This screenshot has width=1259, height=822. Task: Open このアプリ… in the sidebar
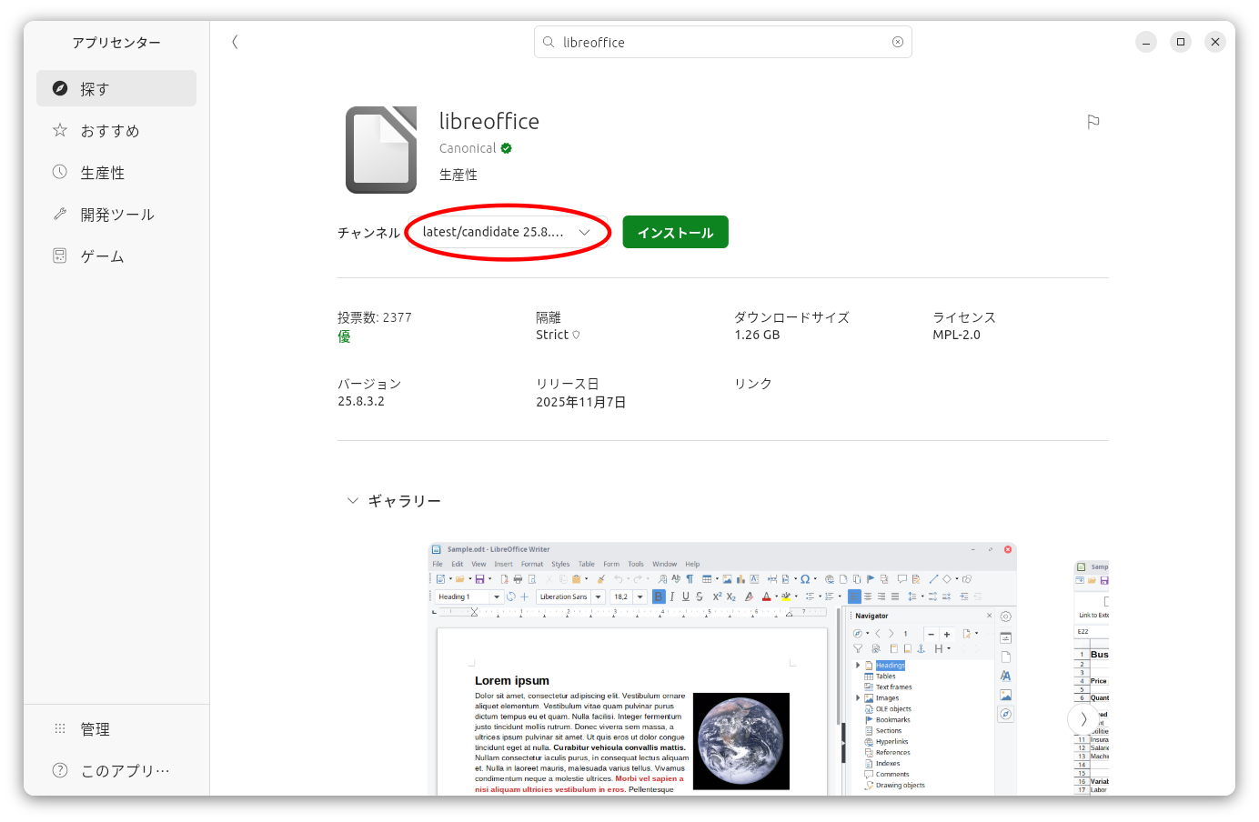pos(59,769)
